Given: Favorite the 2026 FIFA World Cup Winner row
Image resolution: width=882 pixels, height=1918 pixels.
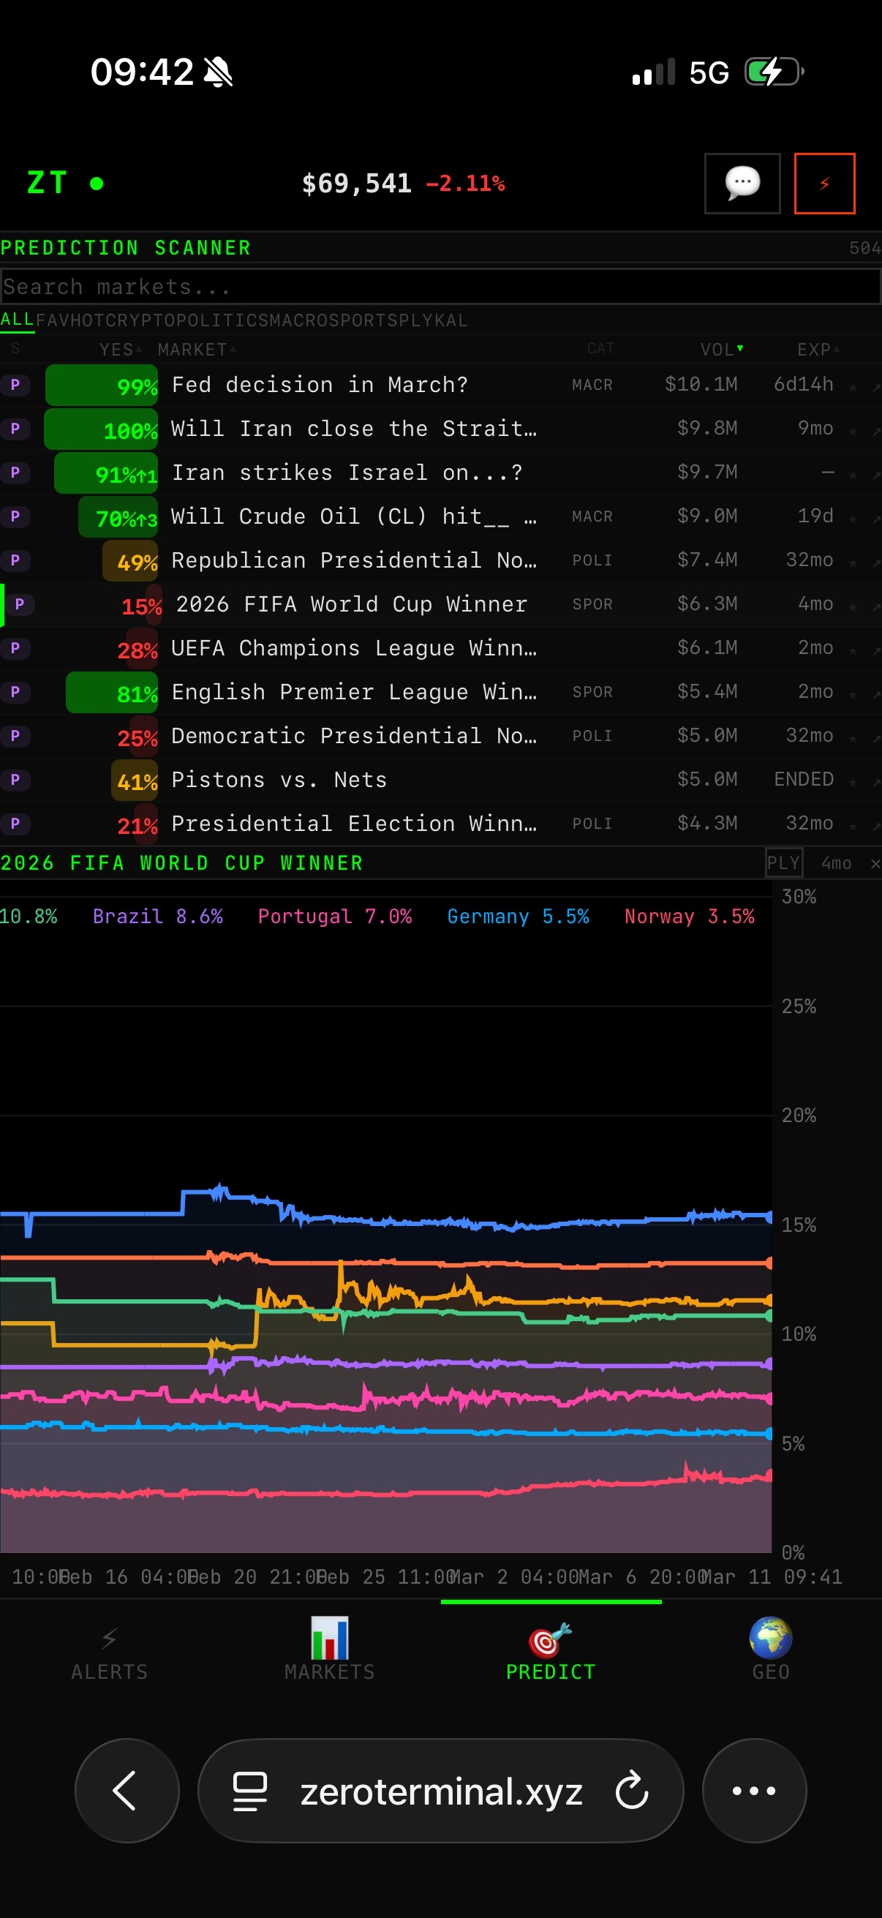Looking at the screenshot, I should pyautogui.click(x=853, y=607).
